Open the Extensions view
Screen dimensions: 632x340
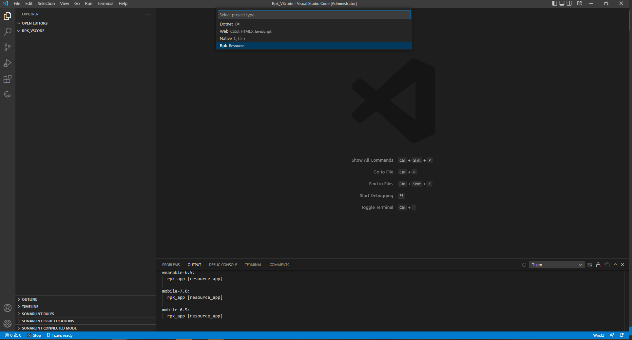click(8, 79)
